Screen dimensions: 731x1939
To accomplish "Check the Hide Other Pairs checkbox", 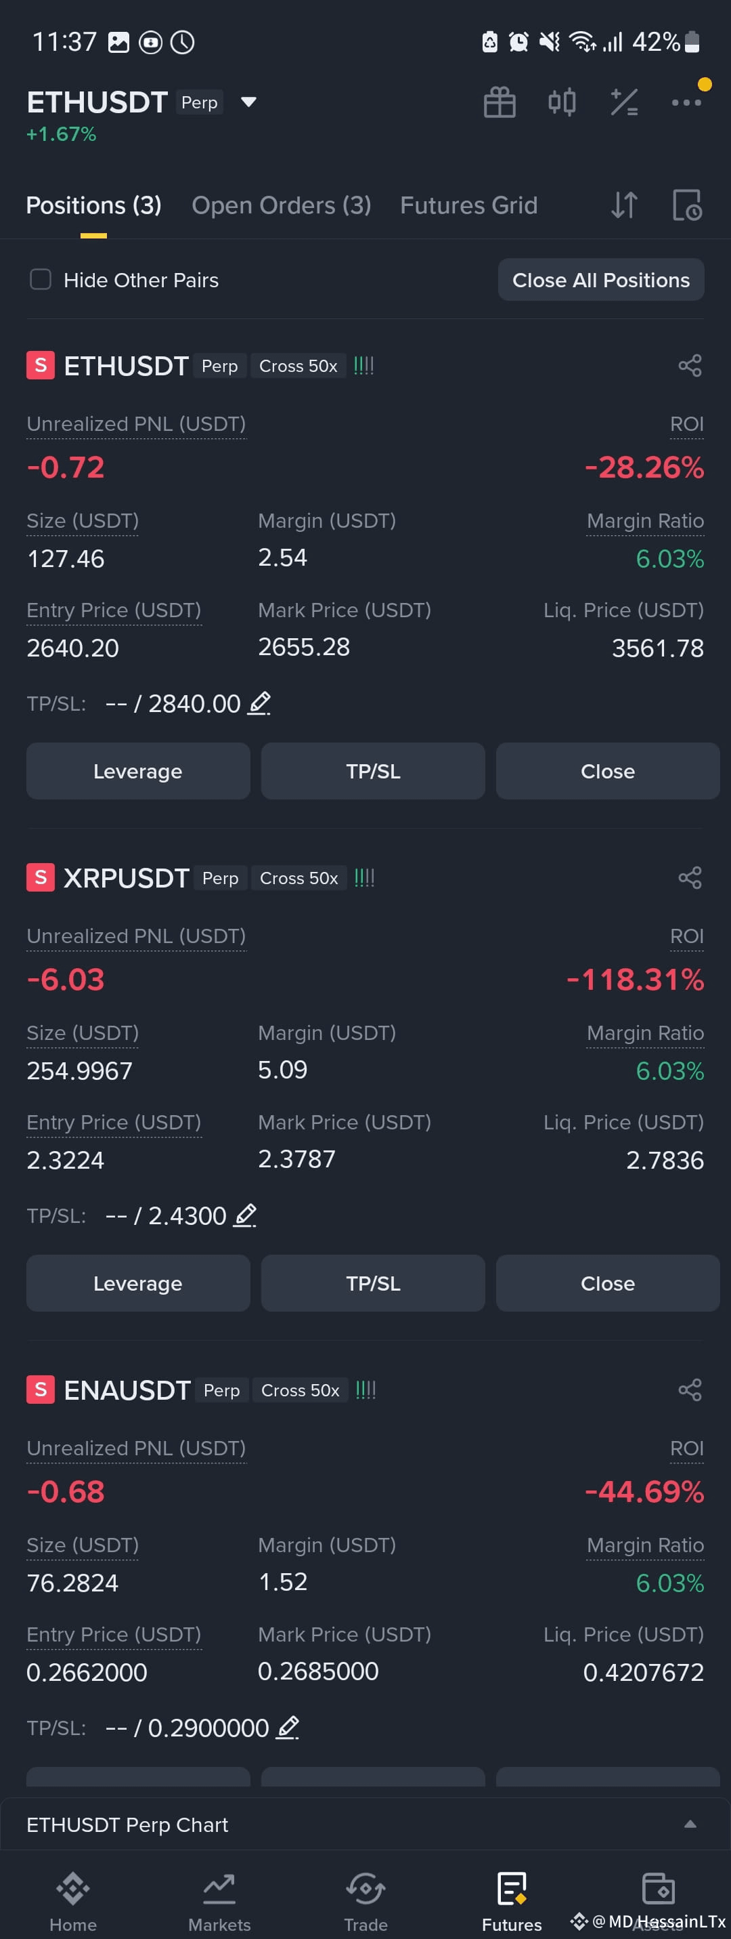I will click(41, 279).
